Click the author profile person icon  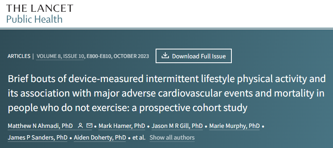[x=80, y=126]
